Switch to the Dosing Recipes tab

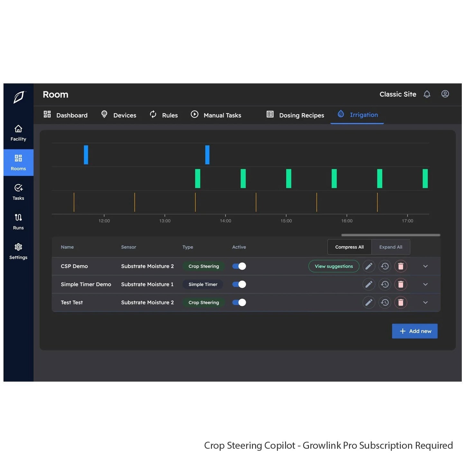[x=301, y=115]
